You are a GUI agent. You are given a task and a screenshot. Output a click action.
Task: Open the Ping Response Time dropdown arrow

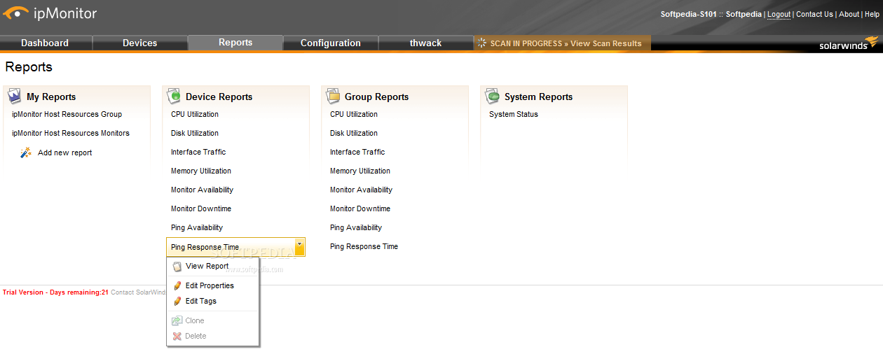click(299, 246)
